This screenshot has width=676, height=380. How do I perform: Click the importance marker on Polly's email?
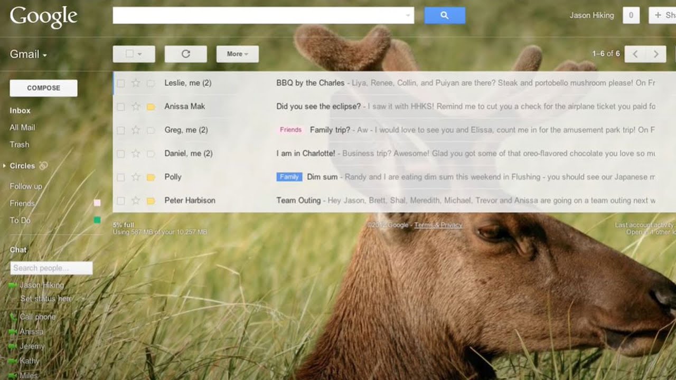click(x=151, y=177)
